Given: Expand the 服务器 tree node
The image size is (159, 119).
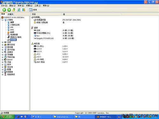Looking at the screenshot, I should tap(3, 47).
